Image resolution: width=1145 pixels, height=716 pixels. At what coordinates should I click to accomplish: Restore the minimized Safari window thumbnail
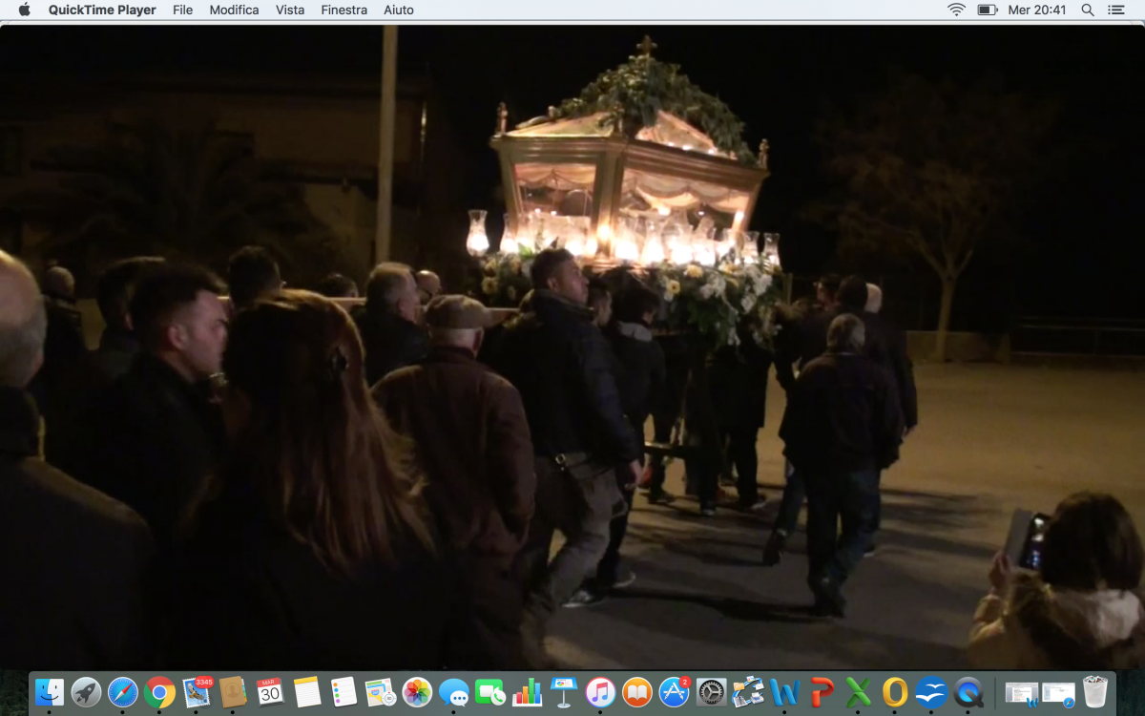1058,693
